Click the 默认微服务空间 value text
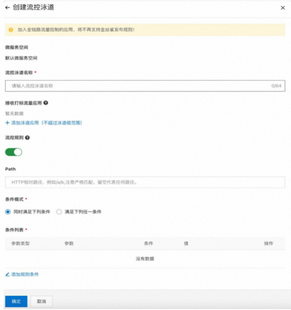Image resolution: width=291 pixels, height=310 pixels. [21, 58]
